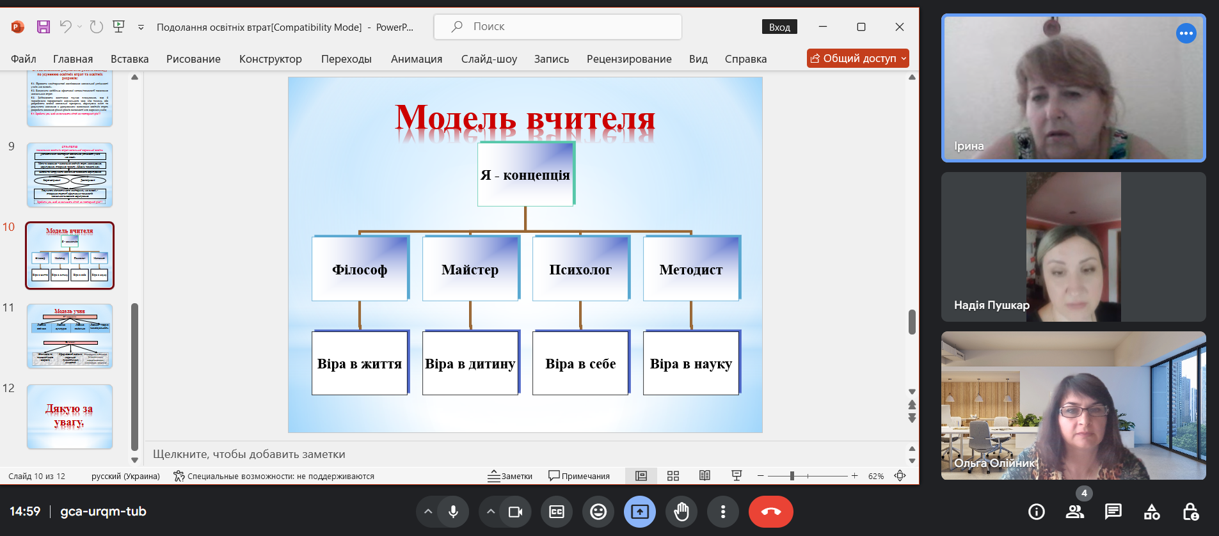The image size is (1219, 536).
Task: Click the slide editor vertical scrollbar thumb
Action: 912,322
